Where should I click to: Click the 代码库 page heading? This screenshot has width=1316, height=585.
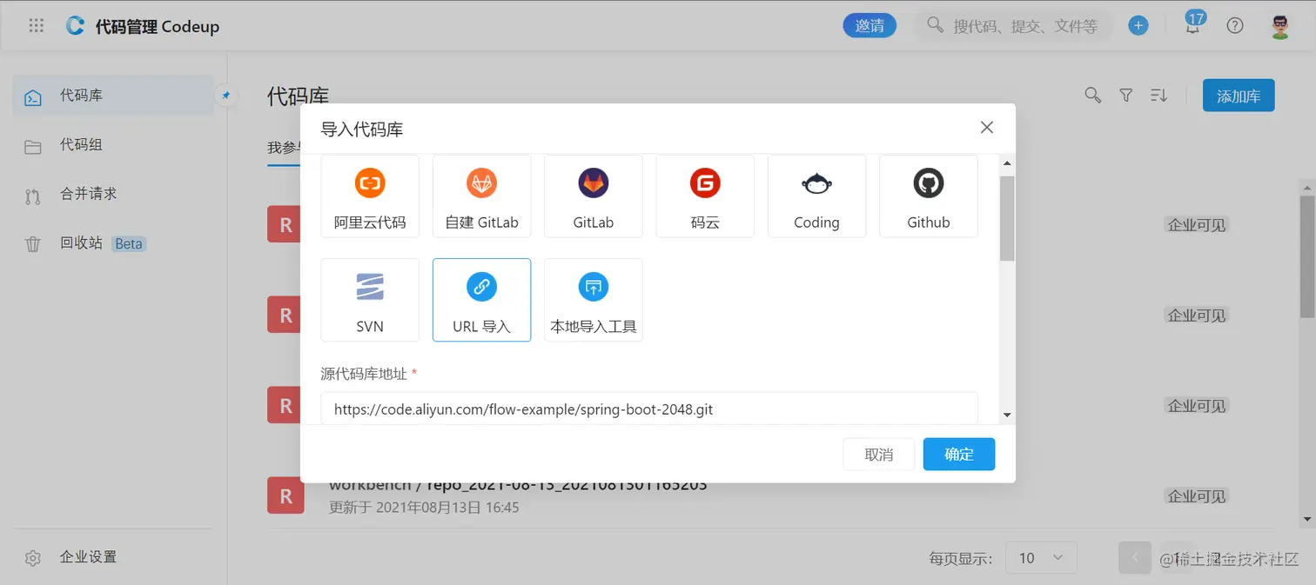point(298,96)
